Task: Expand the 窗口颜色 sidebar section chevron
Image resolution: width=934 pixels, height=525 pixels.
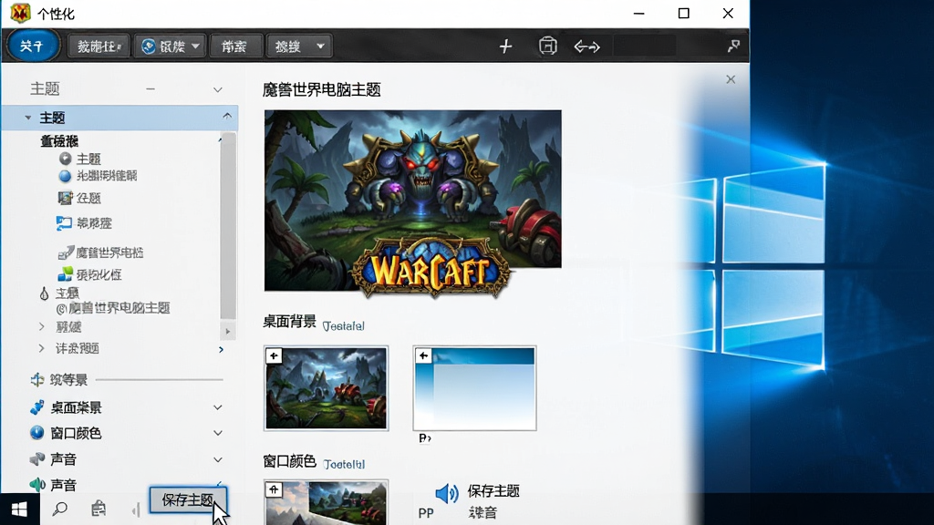Action: (218, 433)
